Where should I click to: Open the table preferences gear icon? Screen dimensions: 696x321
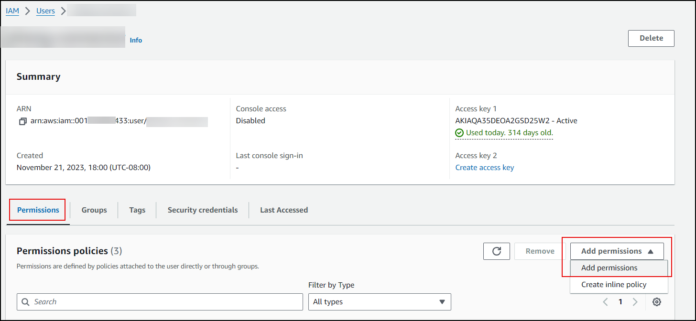(657, 302)
